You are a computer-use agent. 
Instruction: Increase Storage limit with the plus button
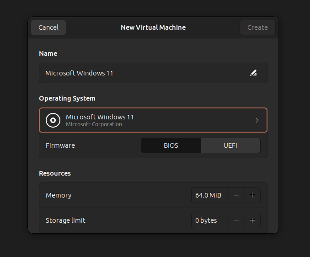coord(252,220)
